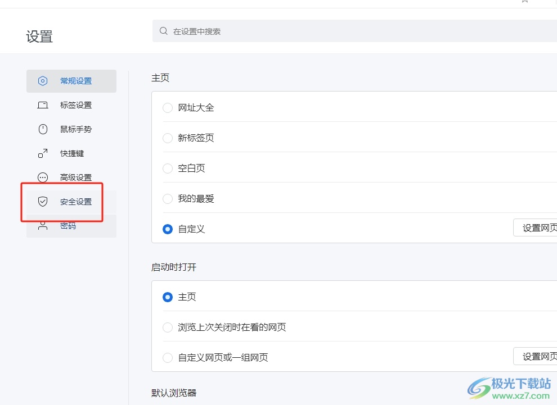Select the 自定义网页或一组网页 radio button

[x=168, y=357]
